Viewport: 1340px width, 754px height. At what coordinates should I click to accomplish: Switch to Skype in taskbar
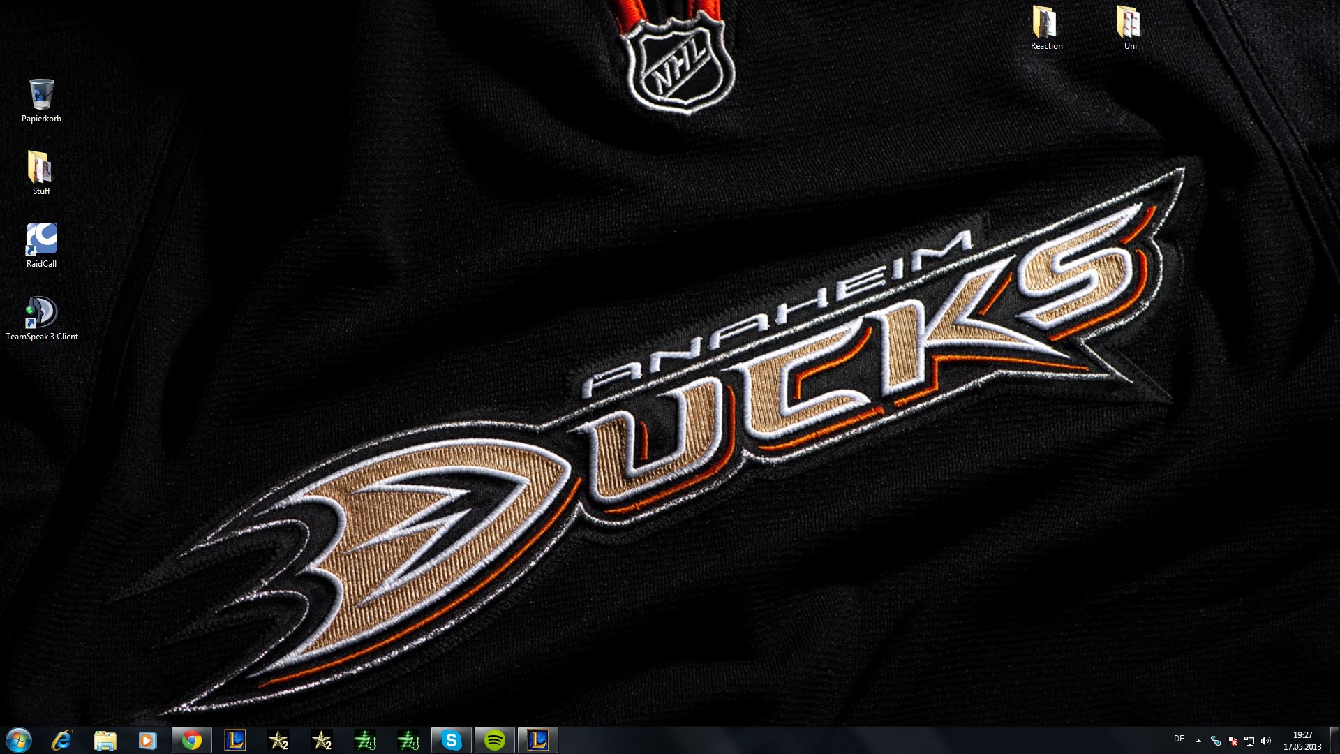click(452, 740)
